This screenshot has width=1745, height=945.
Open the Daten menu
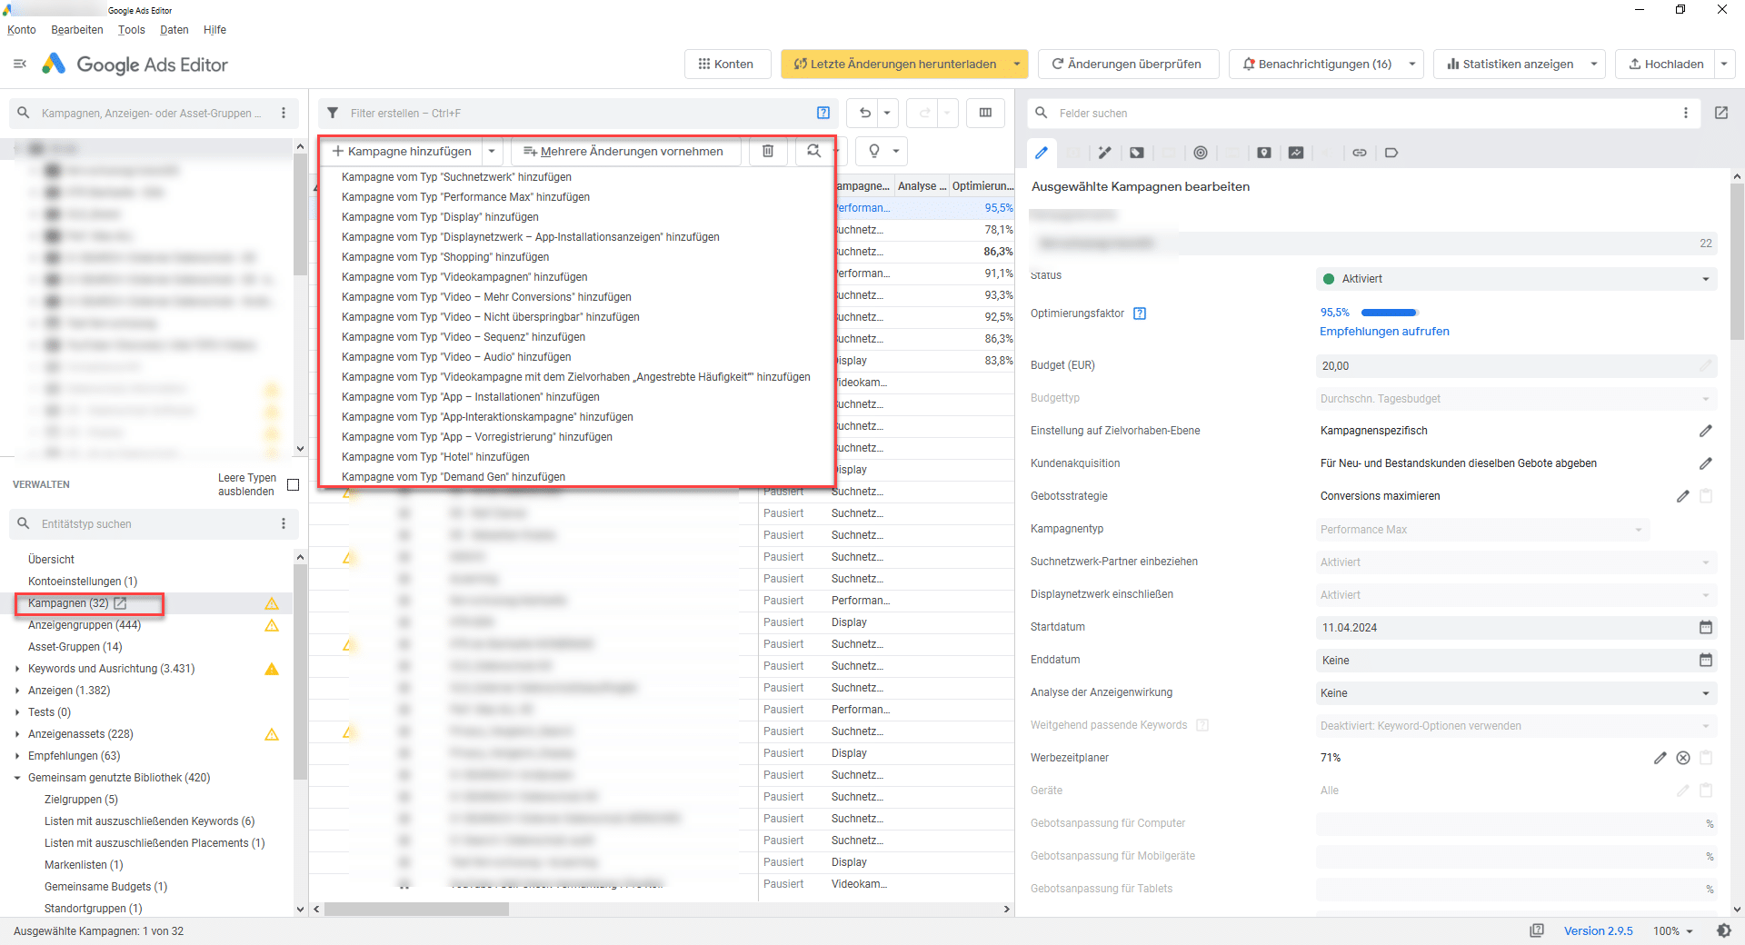(x=174, y=30)
